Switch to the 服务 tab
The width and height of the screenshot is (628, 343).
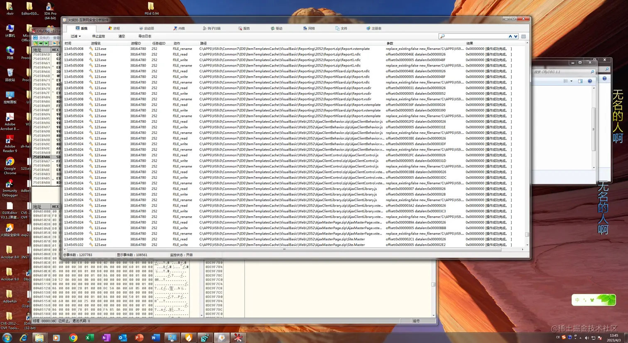(x=244, y=28)
